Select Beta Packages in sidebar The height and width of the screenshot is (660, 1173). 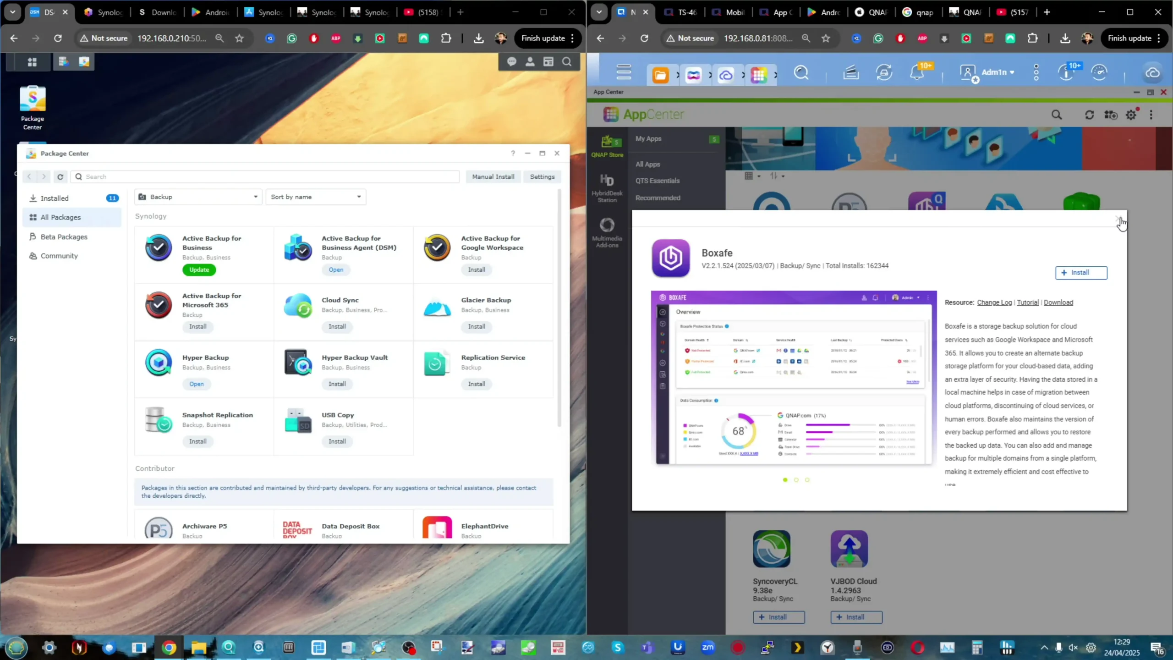(x=72, y=237)
